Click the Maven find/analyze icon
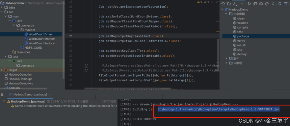Screen dimensions: 290x126 click(x=280, y=4)
